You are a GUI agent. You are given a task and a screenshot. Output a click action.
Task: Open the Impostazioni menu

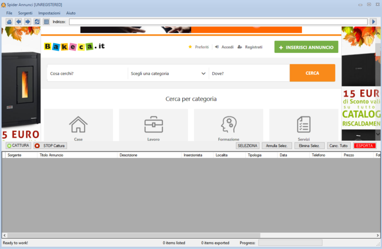[49, 12]
